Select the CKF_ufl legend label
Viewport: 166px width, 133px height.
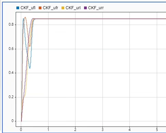(x=28, y=8)
